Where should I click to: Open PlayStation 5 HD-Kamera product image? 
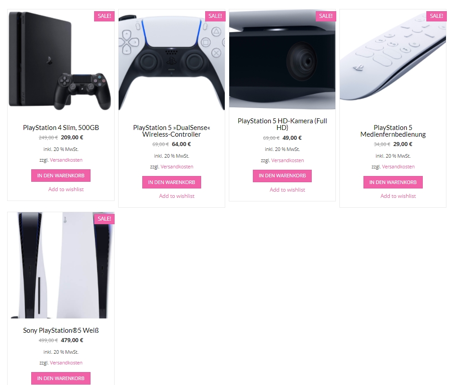coord(282,59)
